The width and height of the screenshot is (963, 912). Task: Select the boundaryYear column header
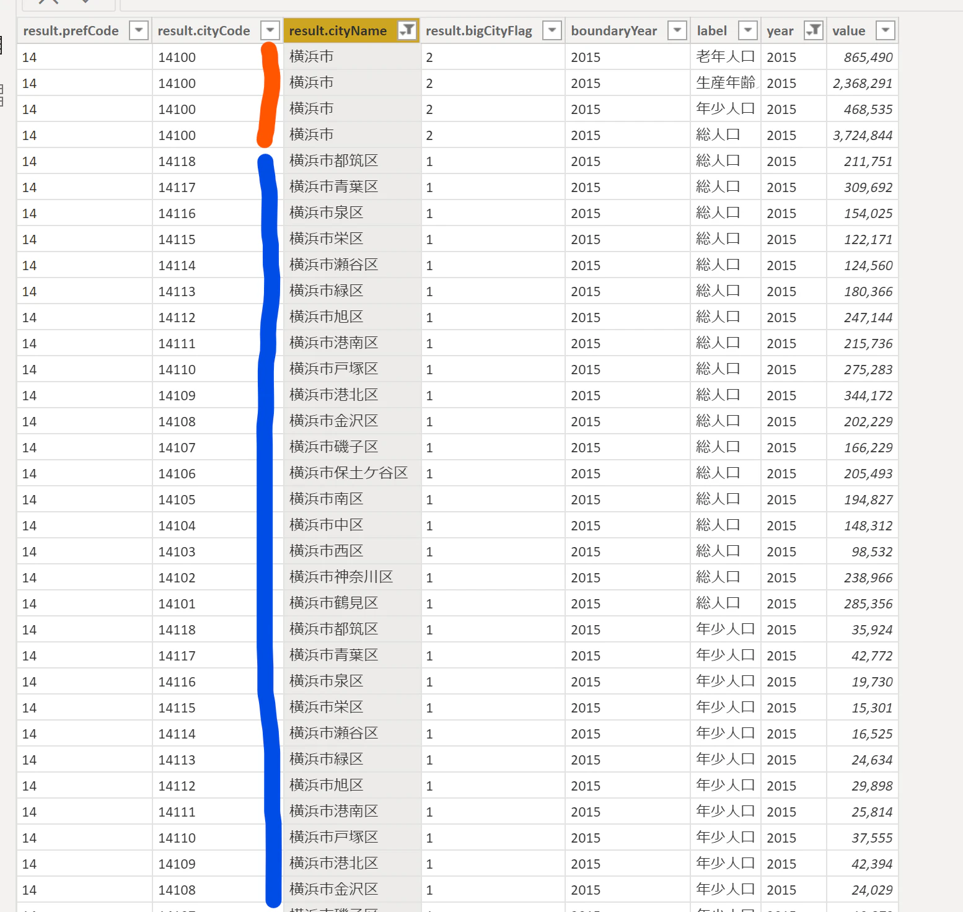pos(614,30)
